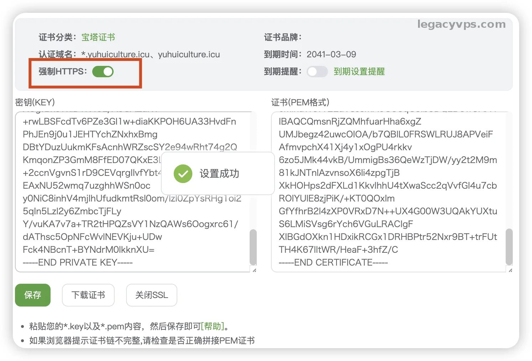Screen dimensions: 532x361
Task: Click the 设置成功 notification text
Action: pos(219,174)
